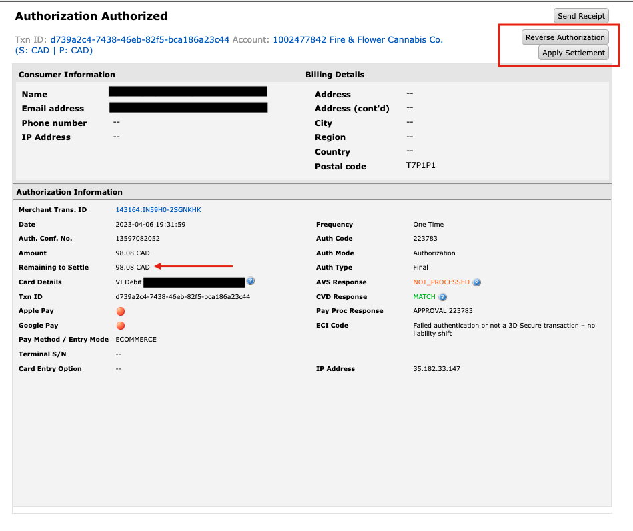Click the Consumer Information section header
Screen dimensions: 633x531
[67, 75]
